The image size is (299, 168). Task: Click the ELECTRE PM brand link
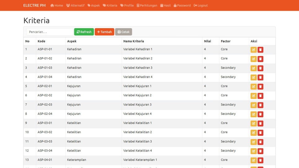(35, 5)
